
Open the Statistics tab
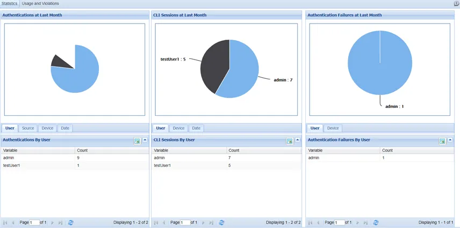[10, 4]
